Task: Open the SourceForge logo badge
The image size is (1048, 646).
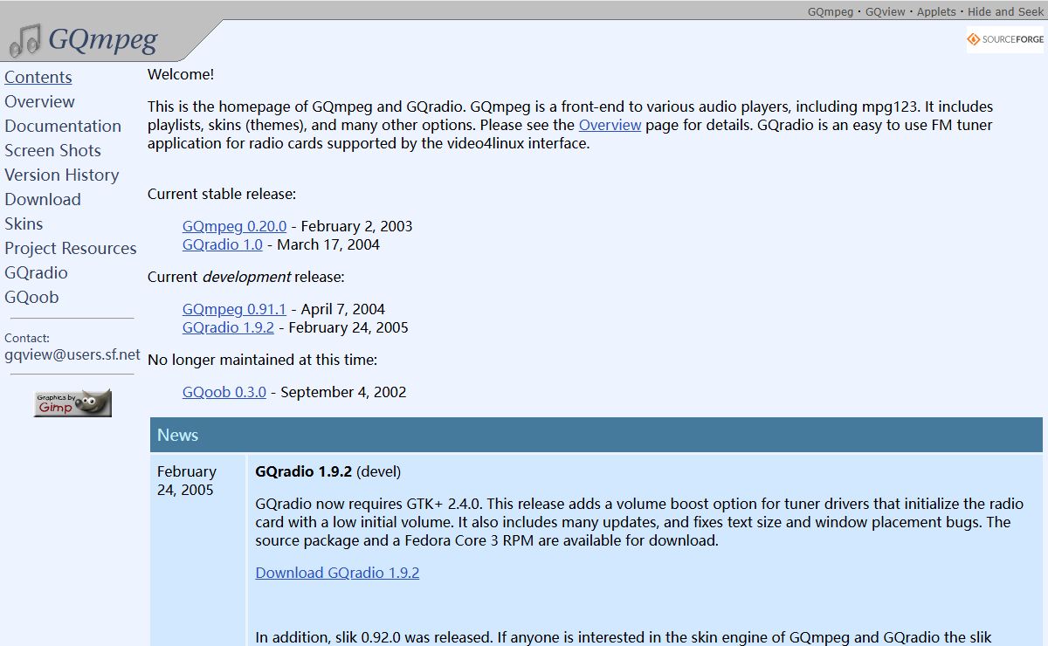Action: [1005, 39]
